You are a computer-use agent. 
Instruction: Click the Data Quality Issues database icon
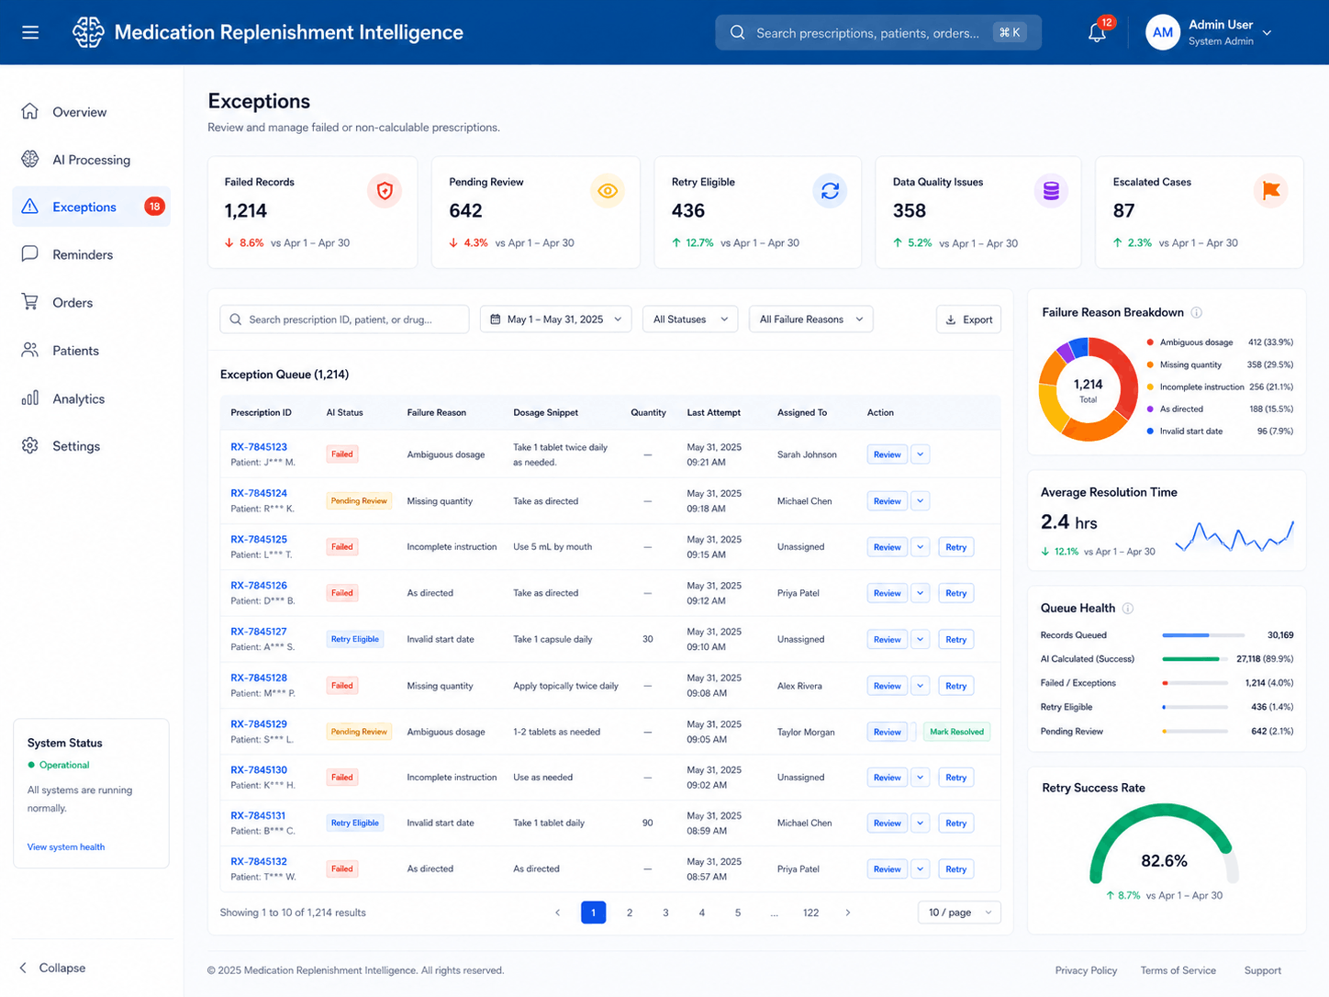point(1051,191)
